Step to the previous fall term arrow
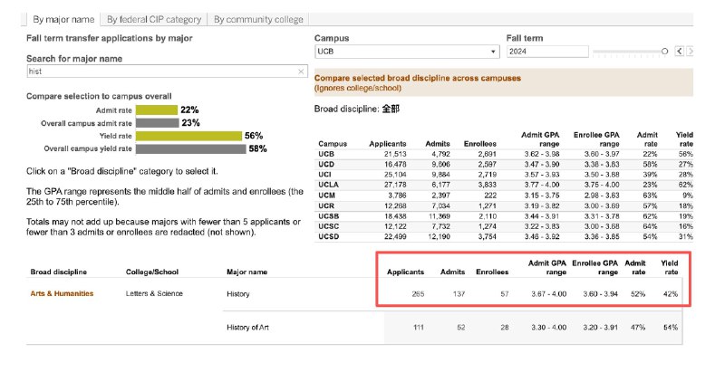 pos(679,52)
